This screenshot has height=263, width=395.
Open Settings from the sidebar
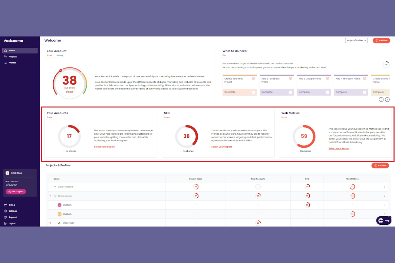coord(12,211)
